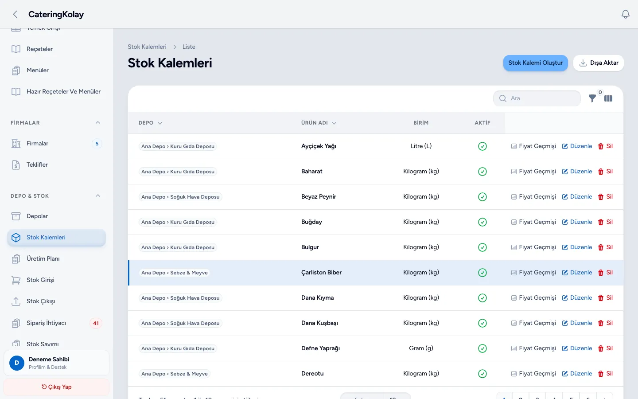The height and width of the screenshot is (399, 638).
Task: Click the 41 badge beside Sipariş İhtiyacı
Action: click(x=96, y=323)
